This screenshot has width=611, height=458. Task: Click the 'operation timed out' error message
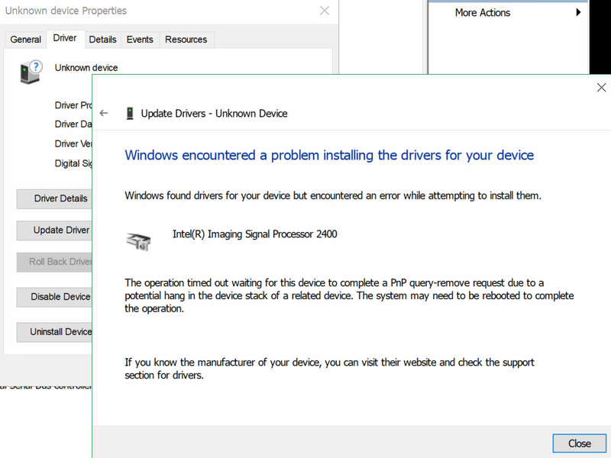(349, 295)
